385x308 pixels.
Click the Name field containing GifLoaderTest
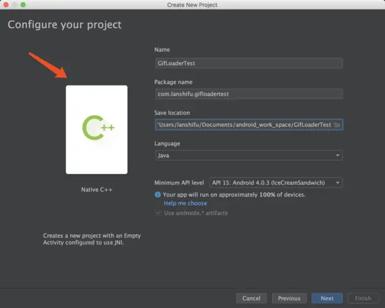tap(249, 63)
